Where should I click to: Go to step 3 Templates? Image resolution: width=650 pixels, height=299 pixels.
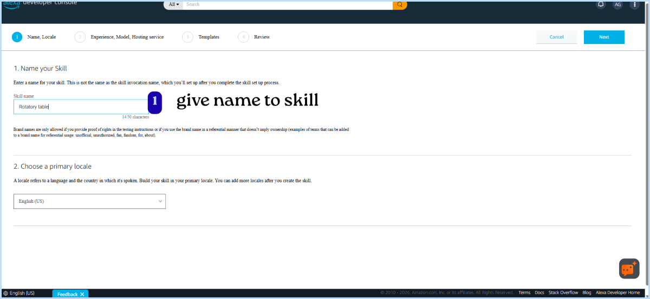coord(201,37)
